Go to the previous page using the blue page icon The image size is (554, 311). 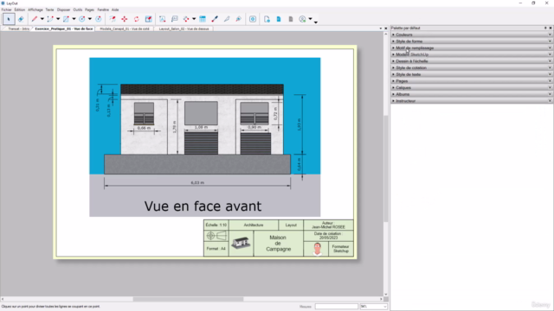(x=279, y=19)
